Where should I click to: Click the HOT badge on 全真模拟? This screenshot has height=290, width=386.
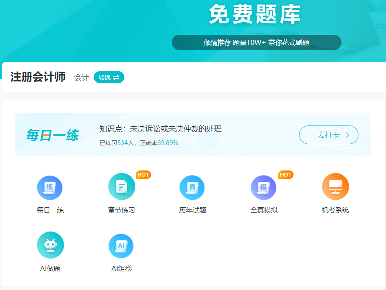[285, 174]
